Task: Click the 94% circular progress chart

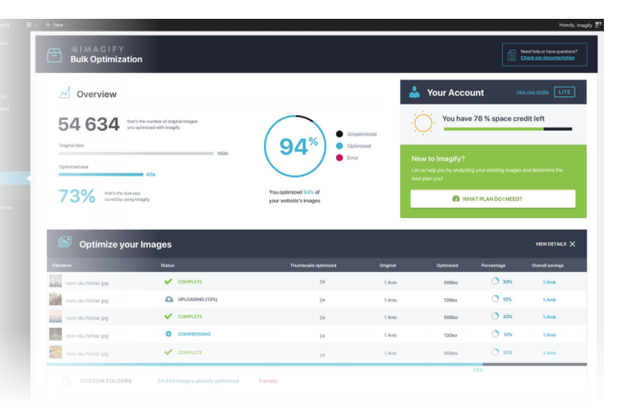Action: tap(295, 146)
